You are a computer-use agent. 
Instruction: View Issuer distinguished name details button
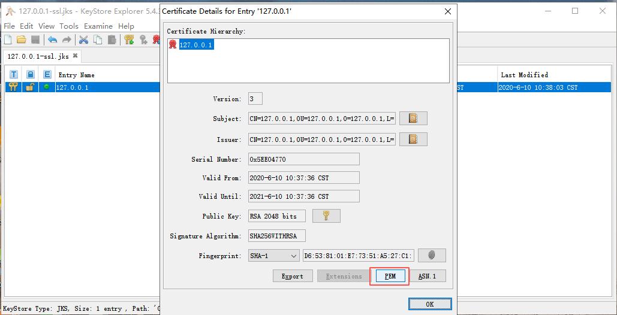(x=413, y=139)
